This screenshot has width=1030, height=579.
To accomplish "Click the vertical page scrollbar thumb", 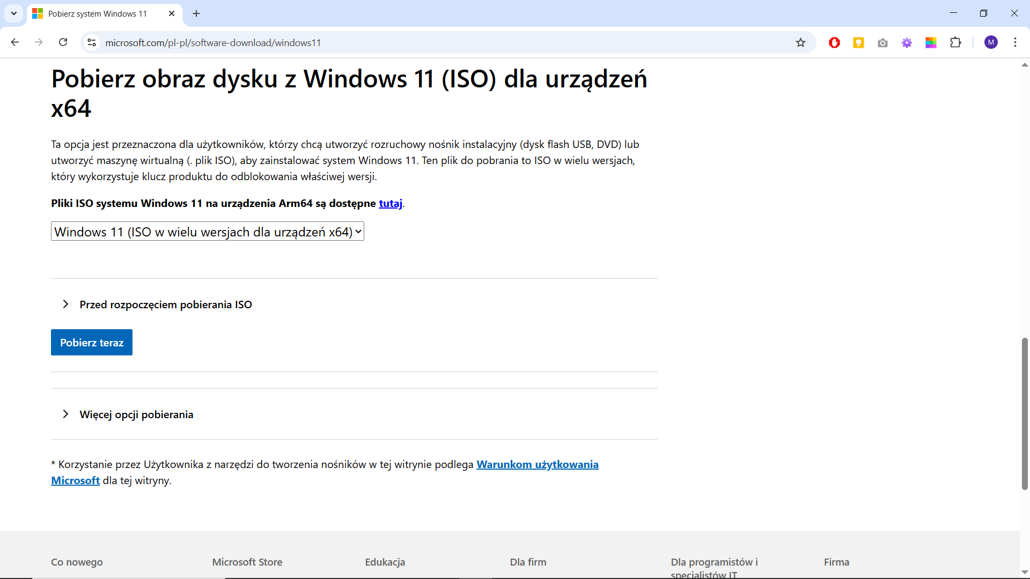I will point(1025,413).
